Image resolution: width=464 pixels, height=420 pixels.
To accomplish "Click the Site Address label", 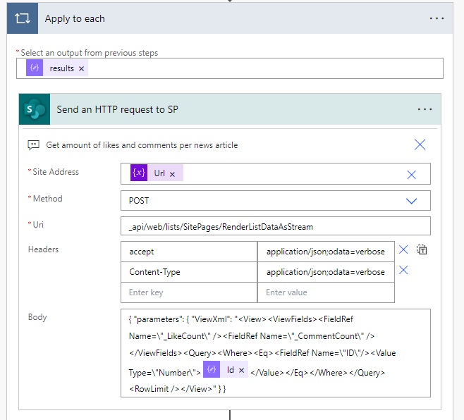I will click(x=56, y=172).
